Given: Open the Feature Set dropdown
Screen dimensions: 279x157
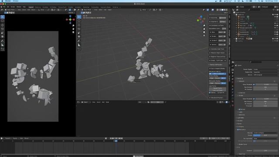Looking at the screenshot, I should tap(265, 72).
